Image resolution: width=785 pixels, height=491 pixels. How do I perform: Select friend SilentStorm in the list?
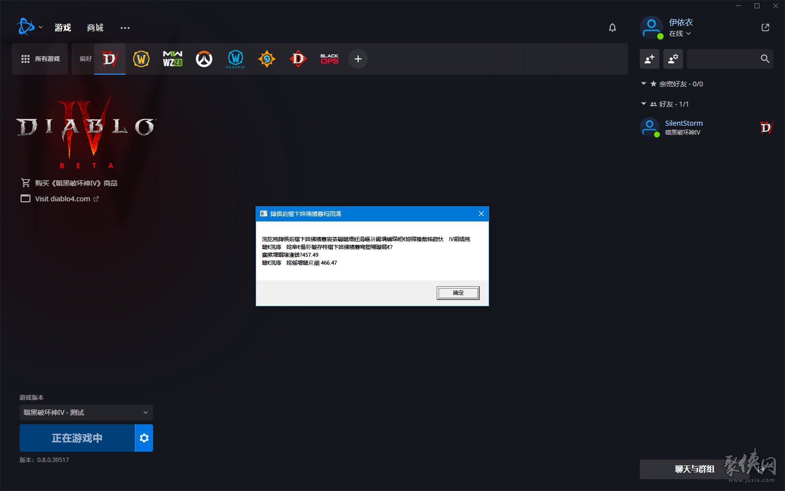coord(706,128)
